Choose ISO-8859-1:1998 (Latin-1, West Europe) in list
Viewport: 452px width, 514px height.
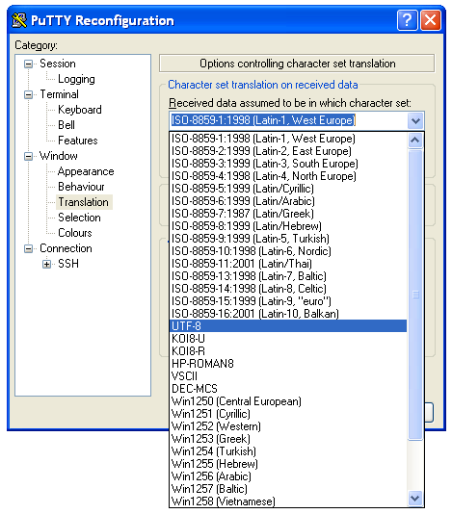click(288, 139)
